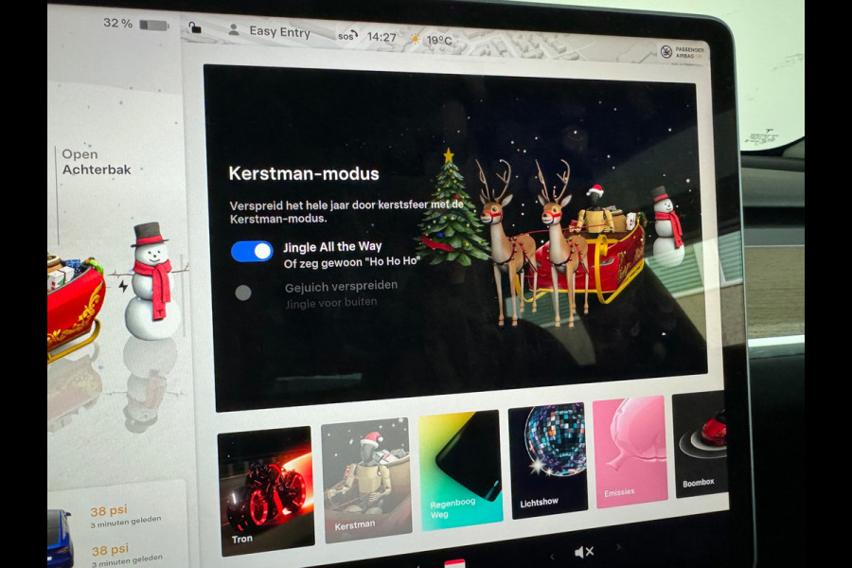Tap the 'Of zeg gewoon "Ho Ho Ho"' hint
852x568 pixels.
[x=351, y=262]
